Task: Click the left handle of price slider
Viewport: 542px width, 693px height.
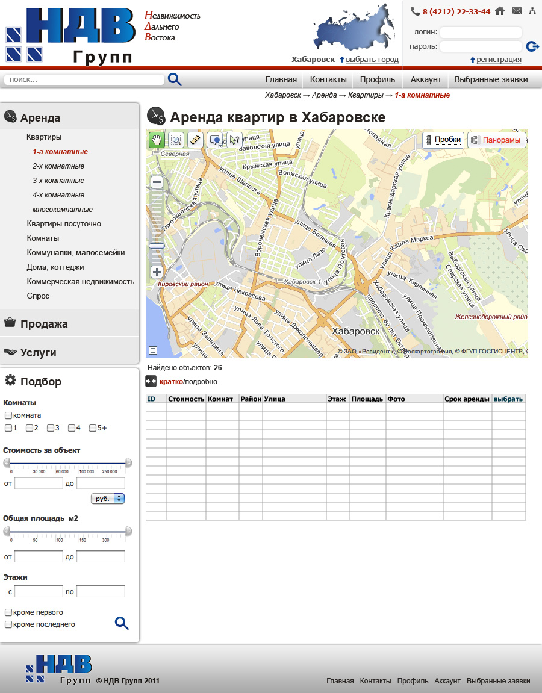Action: pyautogui.click(x=7, y=462)
